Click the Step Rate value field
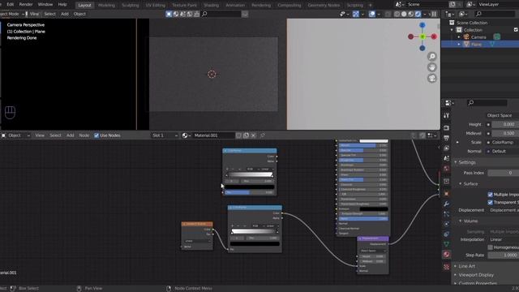 coord(503,255)
